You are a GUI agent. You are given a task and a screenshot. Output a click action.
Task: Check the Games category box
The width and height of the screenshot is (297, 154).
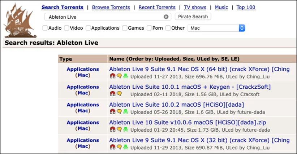pyautogui.click(x=125, y=28)
